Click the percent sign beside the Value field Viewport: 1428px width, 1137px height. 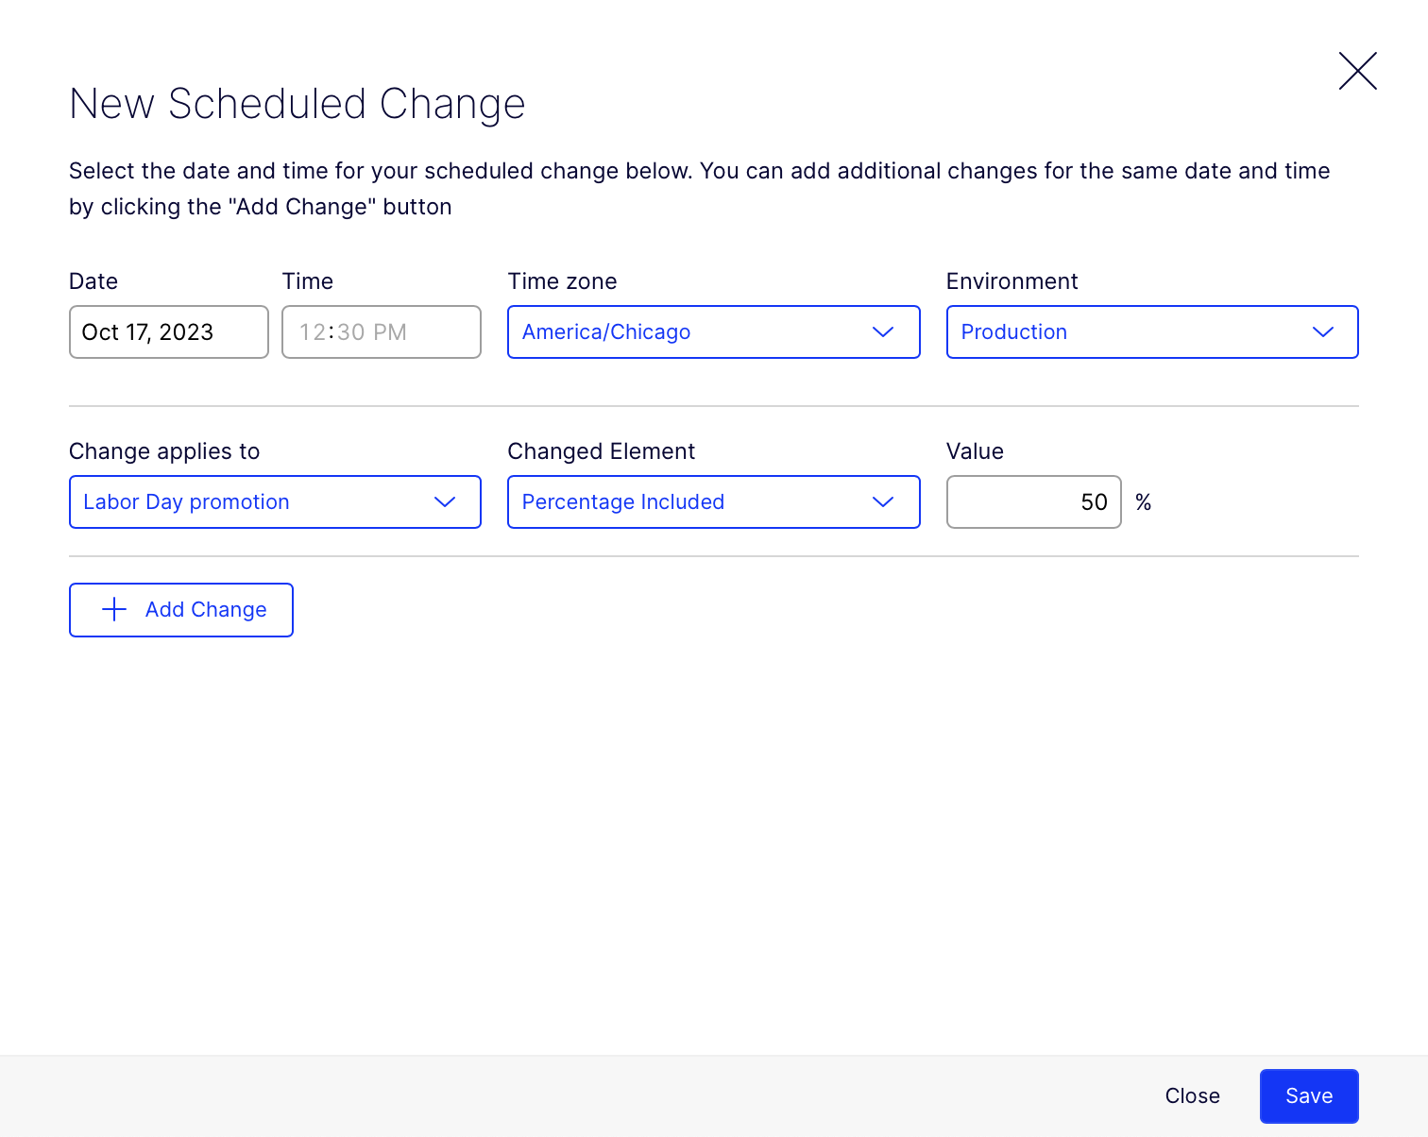click(x=1144, y=501)
